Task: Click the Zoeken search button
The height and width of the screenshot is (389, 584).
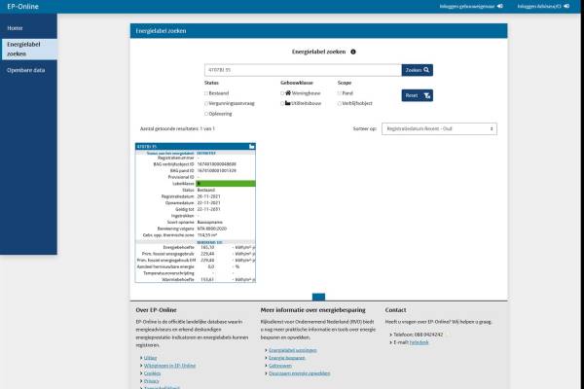Action: tap(418, 70)
